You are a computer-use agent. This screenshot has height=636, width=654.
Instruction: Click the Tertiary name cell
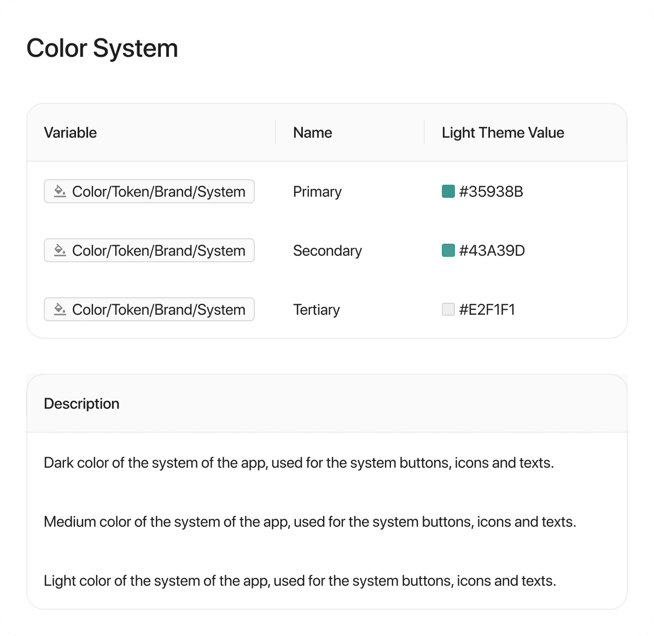316,309
